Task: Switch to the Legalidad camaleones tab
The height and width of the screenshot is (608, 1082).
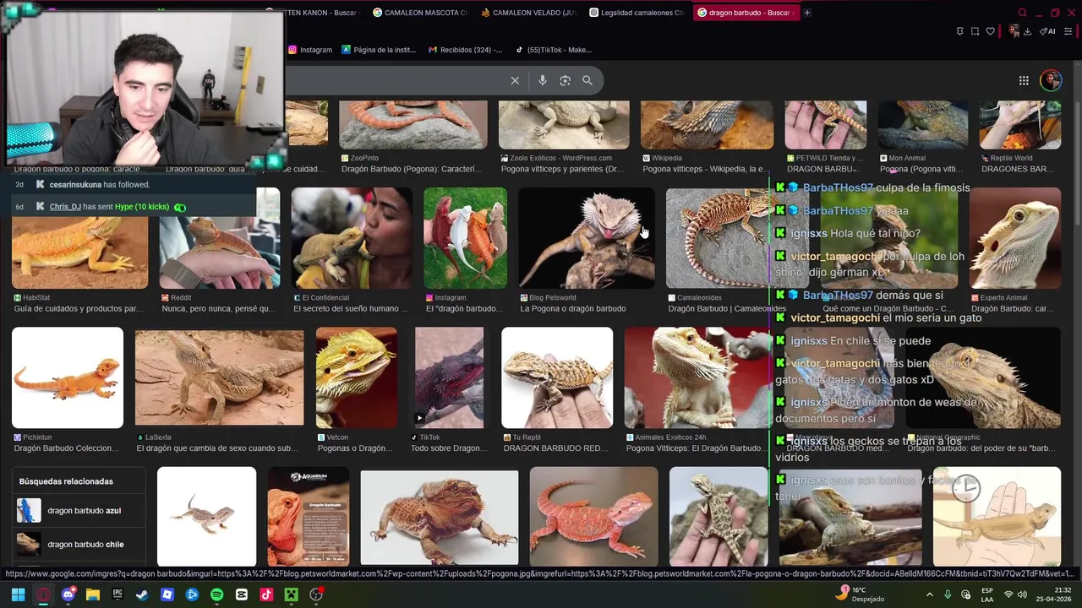Action: pos(637,13)
